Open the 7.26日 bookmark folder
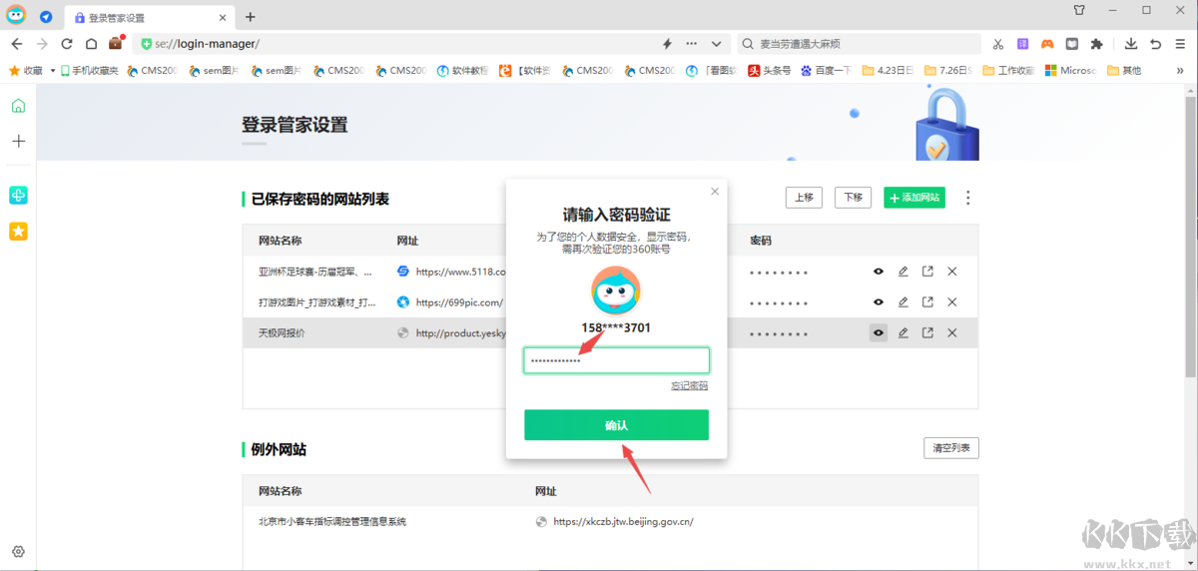The height and width of the screenshot is (571, 1198). pyautogui.click(x=949, y=71)
